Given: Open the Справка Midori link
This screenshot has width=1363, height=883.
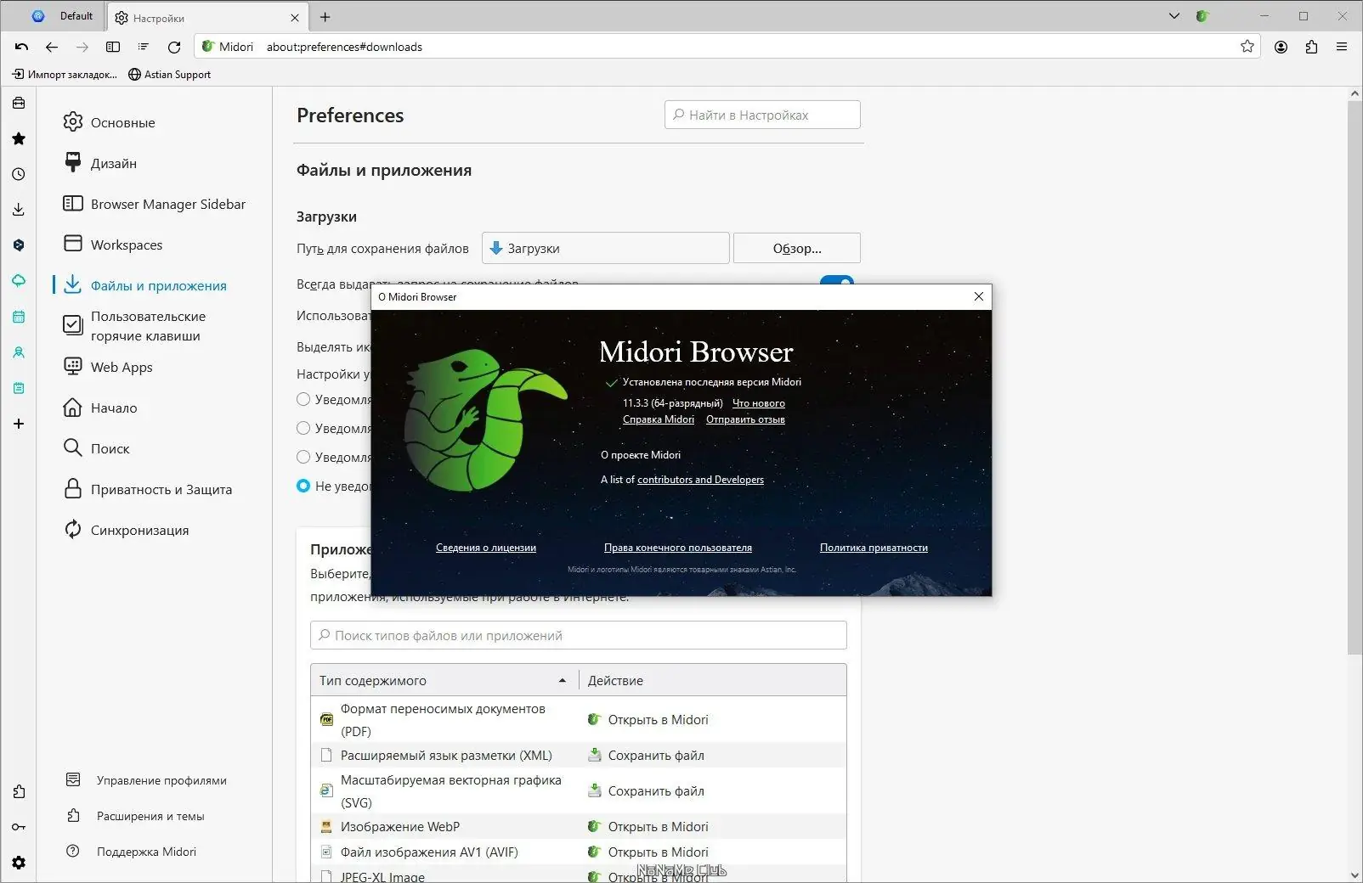Looking at the screenshot, I should pos(659,419).
